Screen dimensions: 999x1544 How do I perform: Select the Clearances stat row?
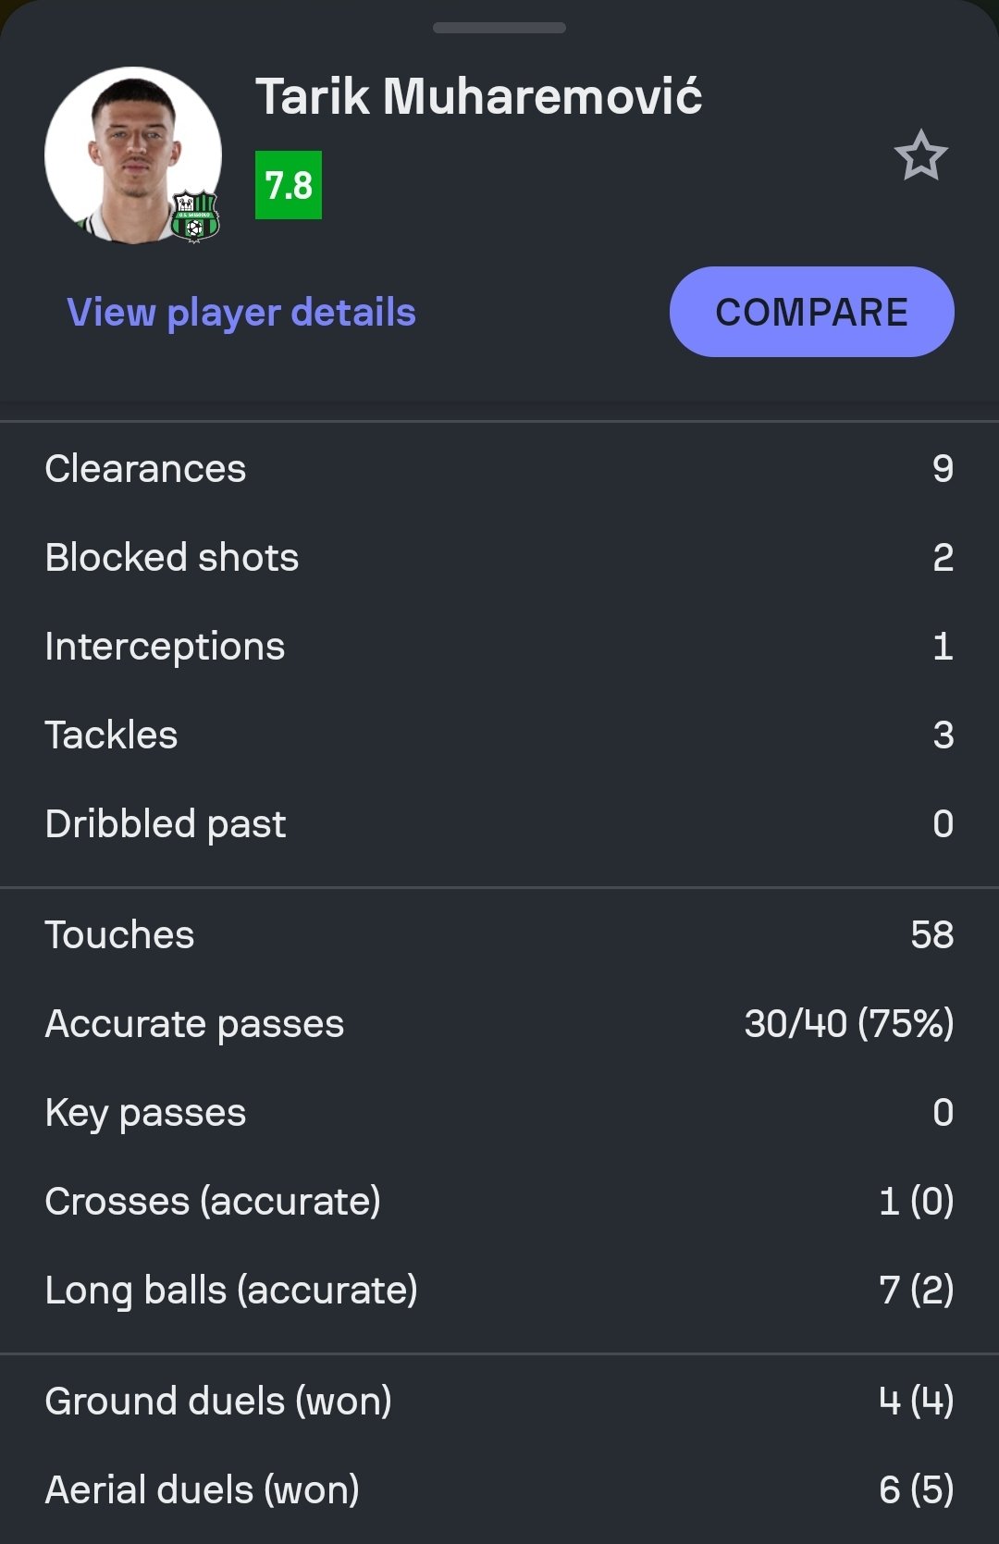tap(499, 469)
